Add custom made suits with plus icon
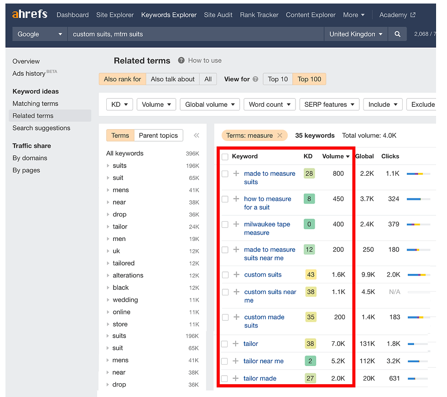Screen dimensions: 447x397 pos(236,317)
